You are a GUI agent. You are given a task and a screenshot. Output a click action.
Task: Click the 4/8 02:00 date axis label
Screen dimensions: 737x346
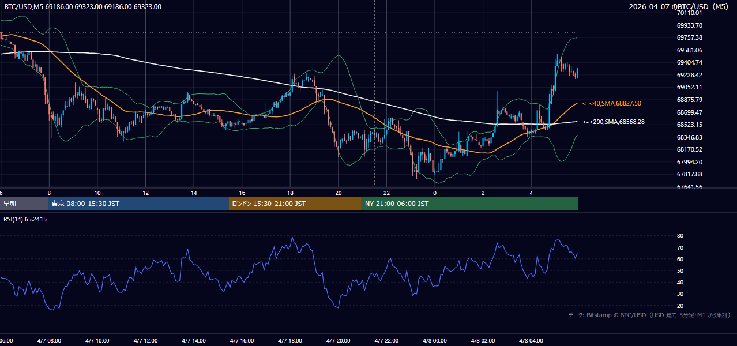pos(483,341)
